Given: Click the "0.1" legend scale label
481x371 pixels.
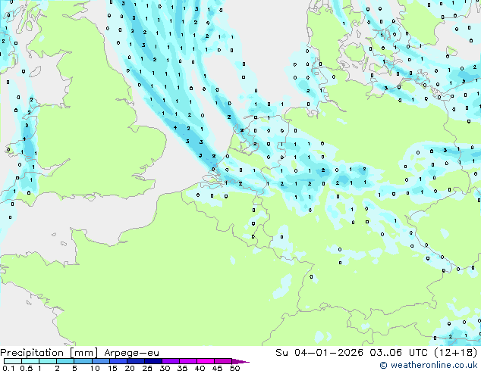Looking at the screenshot, I should [x=8, y=368].
